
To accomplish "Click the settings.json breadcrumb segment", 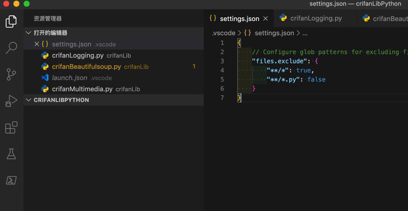I will pos(274,33).
